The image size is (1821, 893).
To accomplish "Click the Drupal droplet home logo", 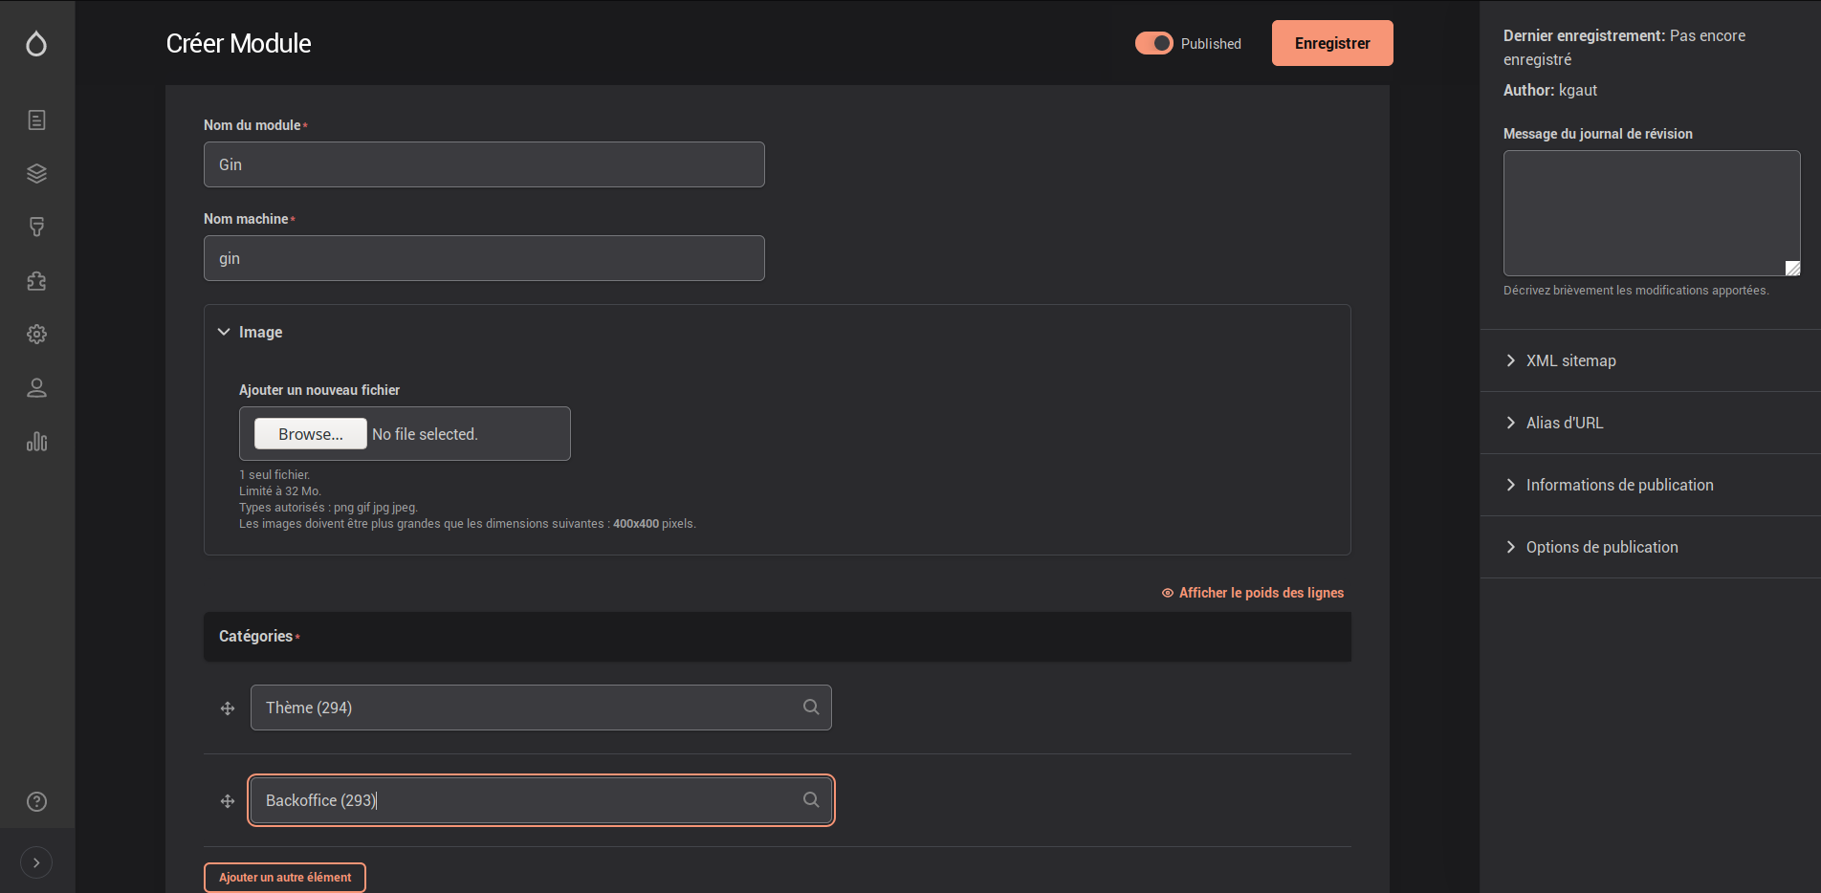I will click(36, 44).
